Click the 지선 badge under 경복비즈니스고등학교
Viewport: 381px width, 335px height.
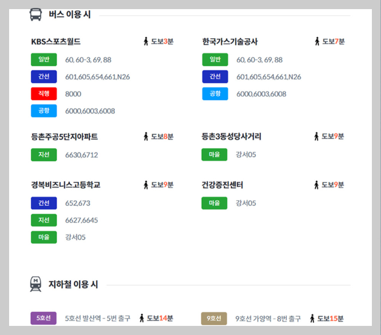click(44, 220)
